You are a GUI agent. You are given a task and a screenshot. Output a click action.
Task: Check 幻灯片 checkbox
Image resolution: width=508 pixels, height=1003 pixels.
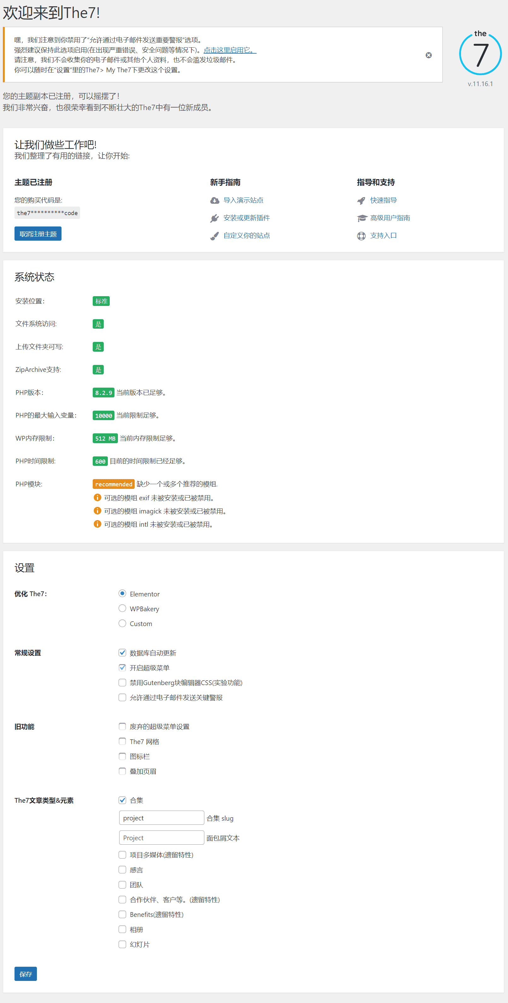coord(122,944)
